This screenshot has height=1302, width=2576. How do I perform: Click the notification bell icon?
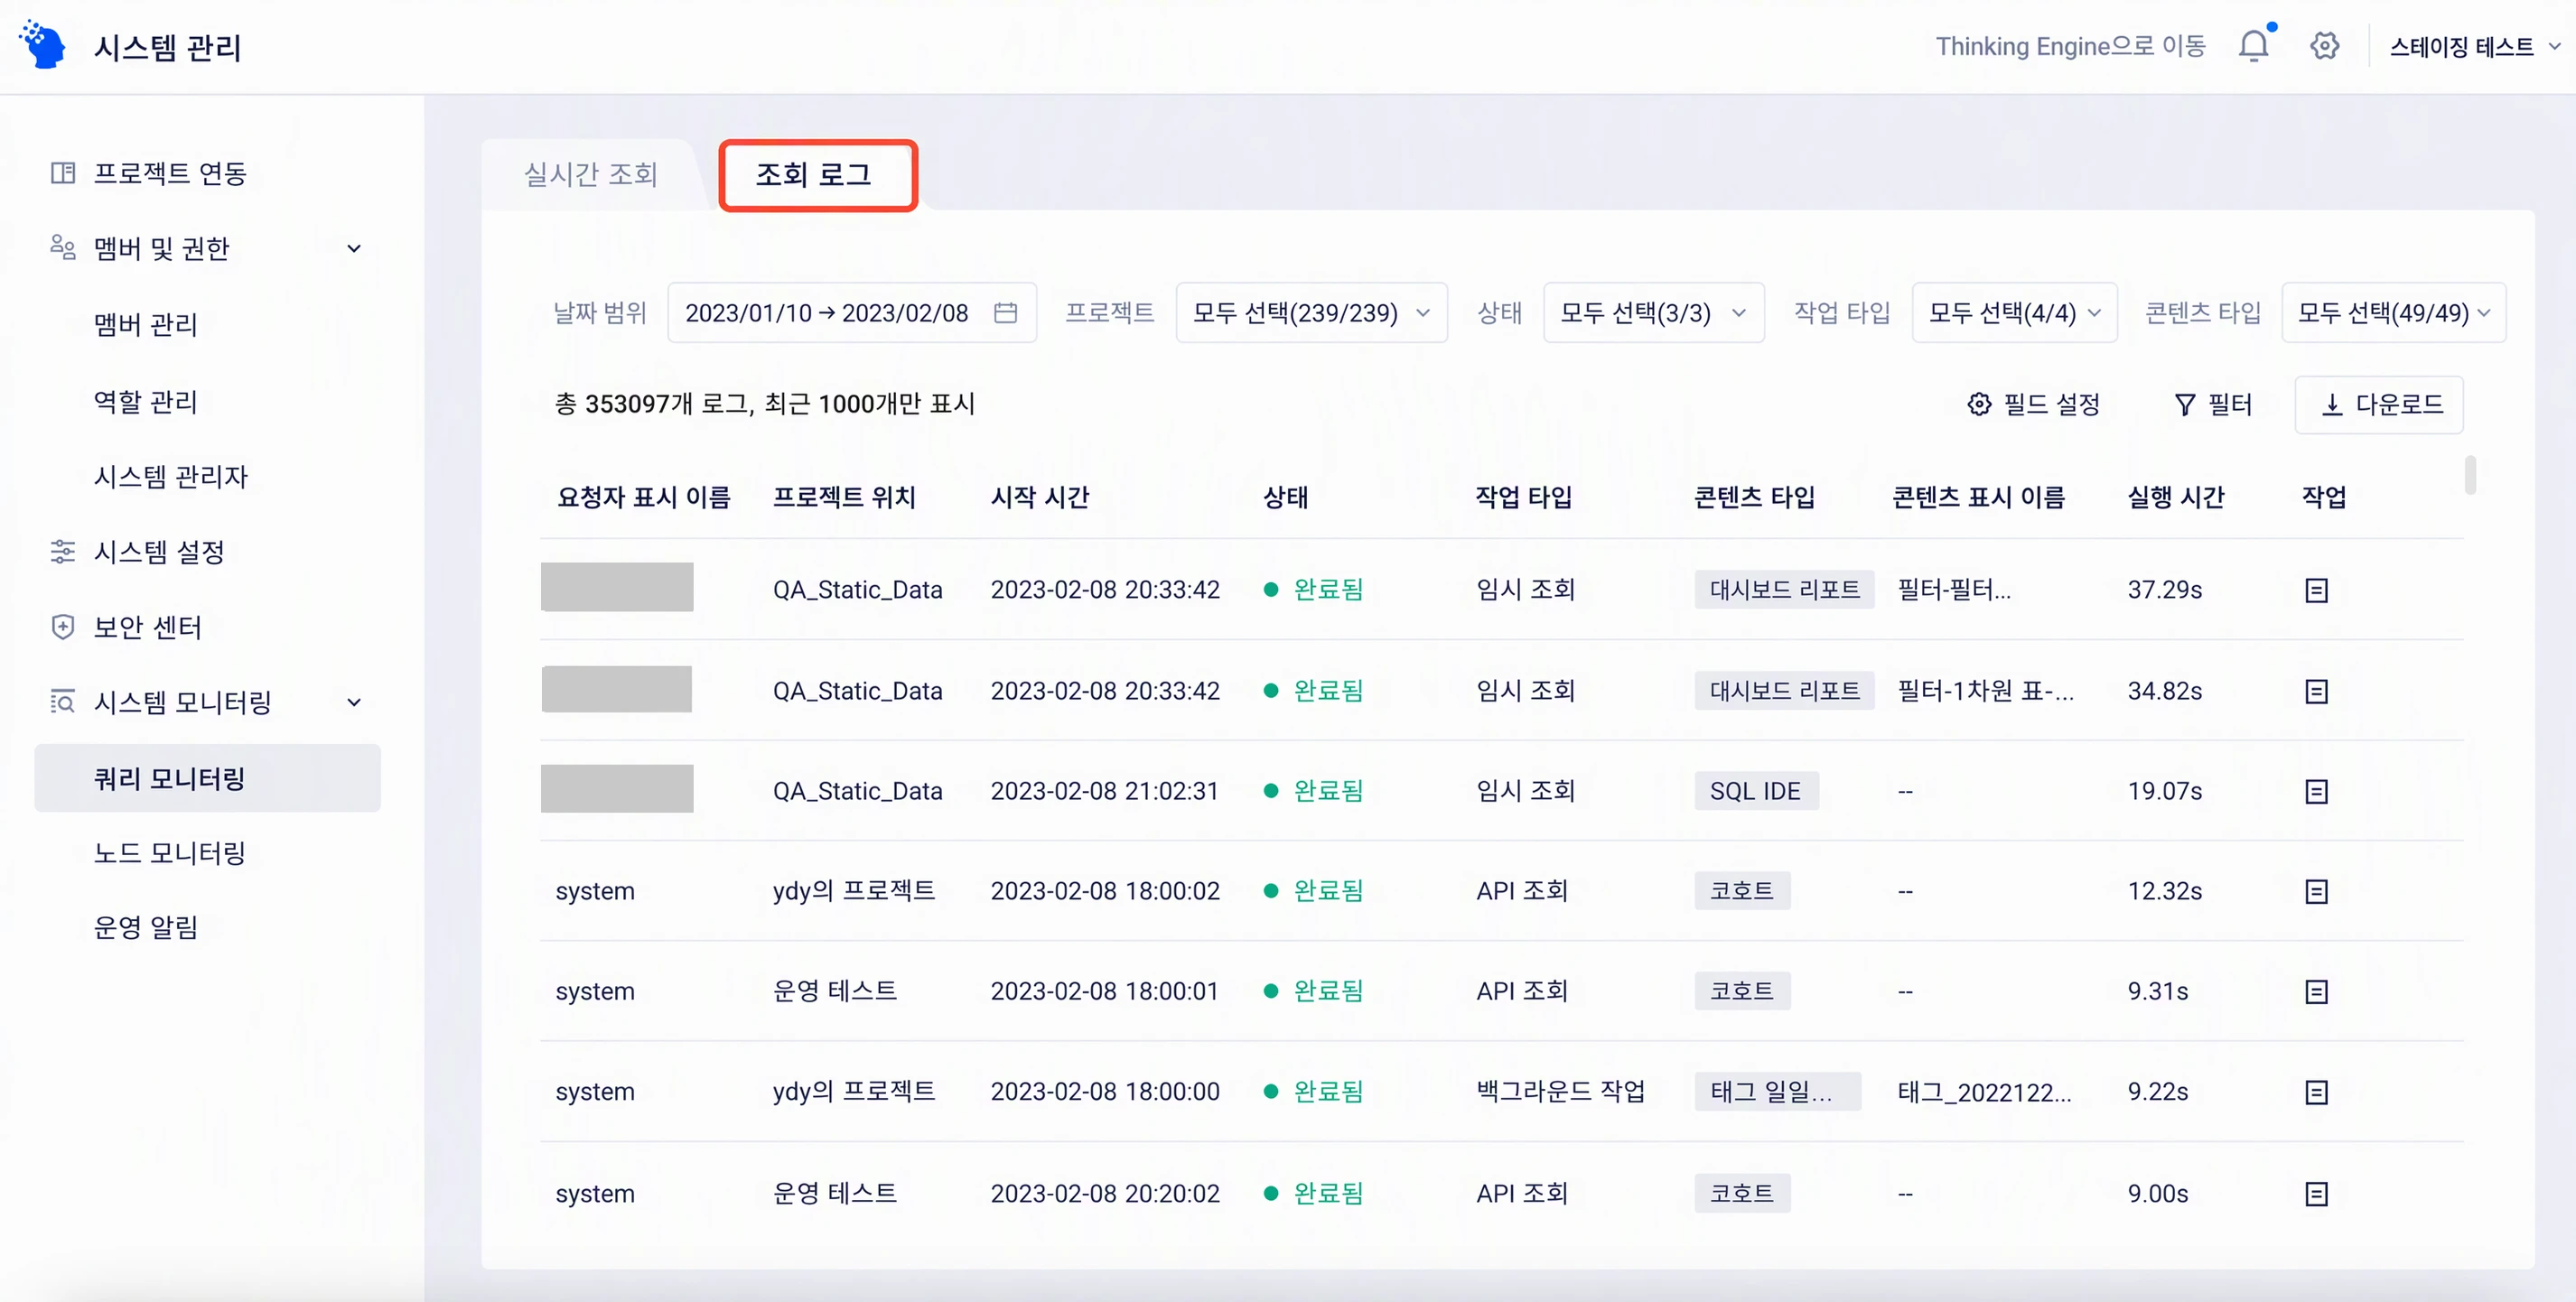click(2253, 46)
